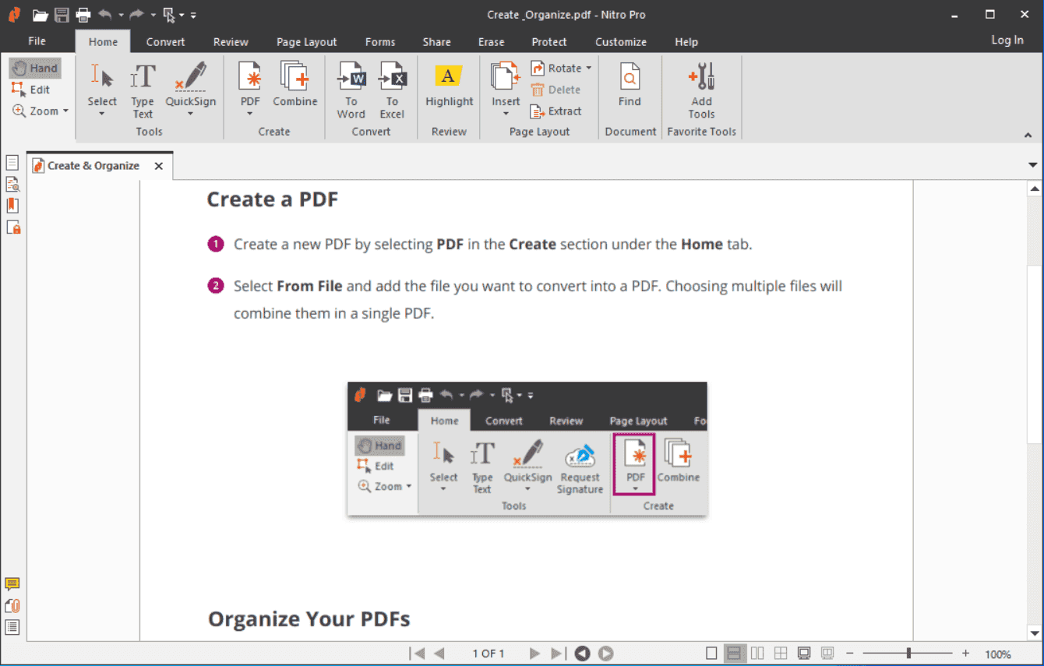Click the Save floppy disk icon
This screenshot has width=1044, height=666.
[62, 15]
